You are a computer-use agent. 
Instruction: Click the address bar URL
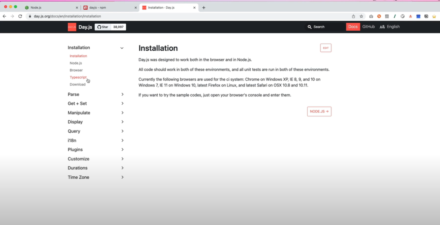point(67,16)
